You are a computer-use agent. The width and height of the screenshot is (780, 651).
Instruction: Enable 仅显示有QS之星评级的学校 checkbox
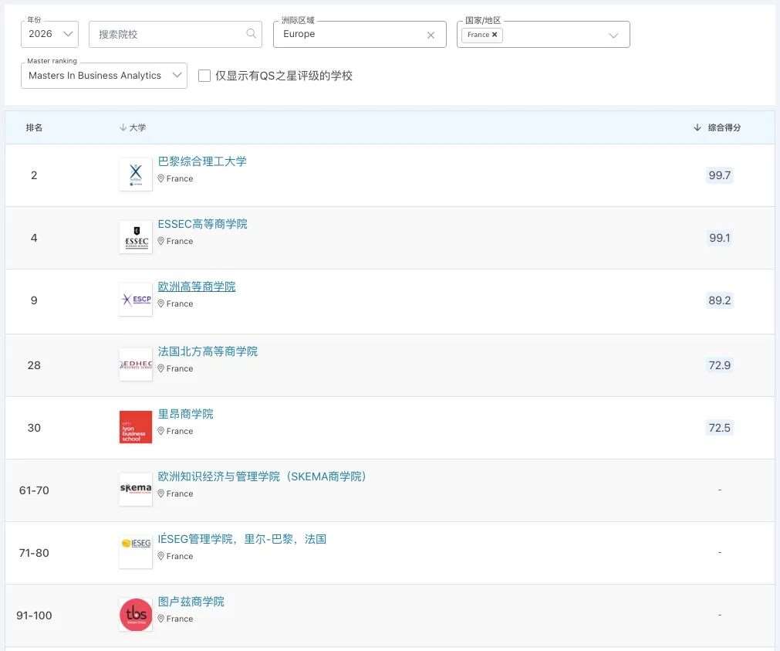pyautogui.click(x=204, y=75)
